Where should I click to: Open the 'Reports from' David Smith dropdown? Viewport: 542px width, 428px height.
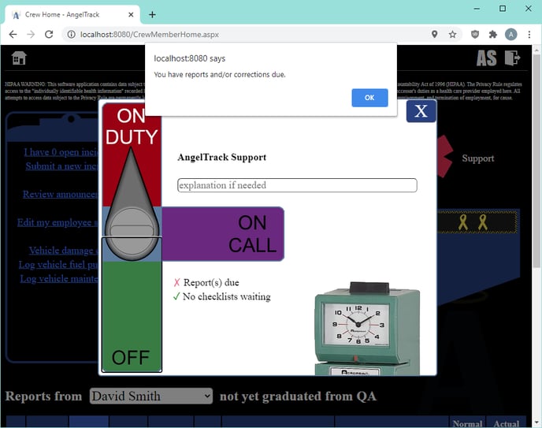tap(151, 396)
